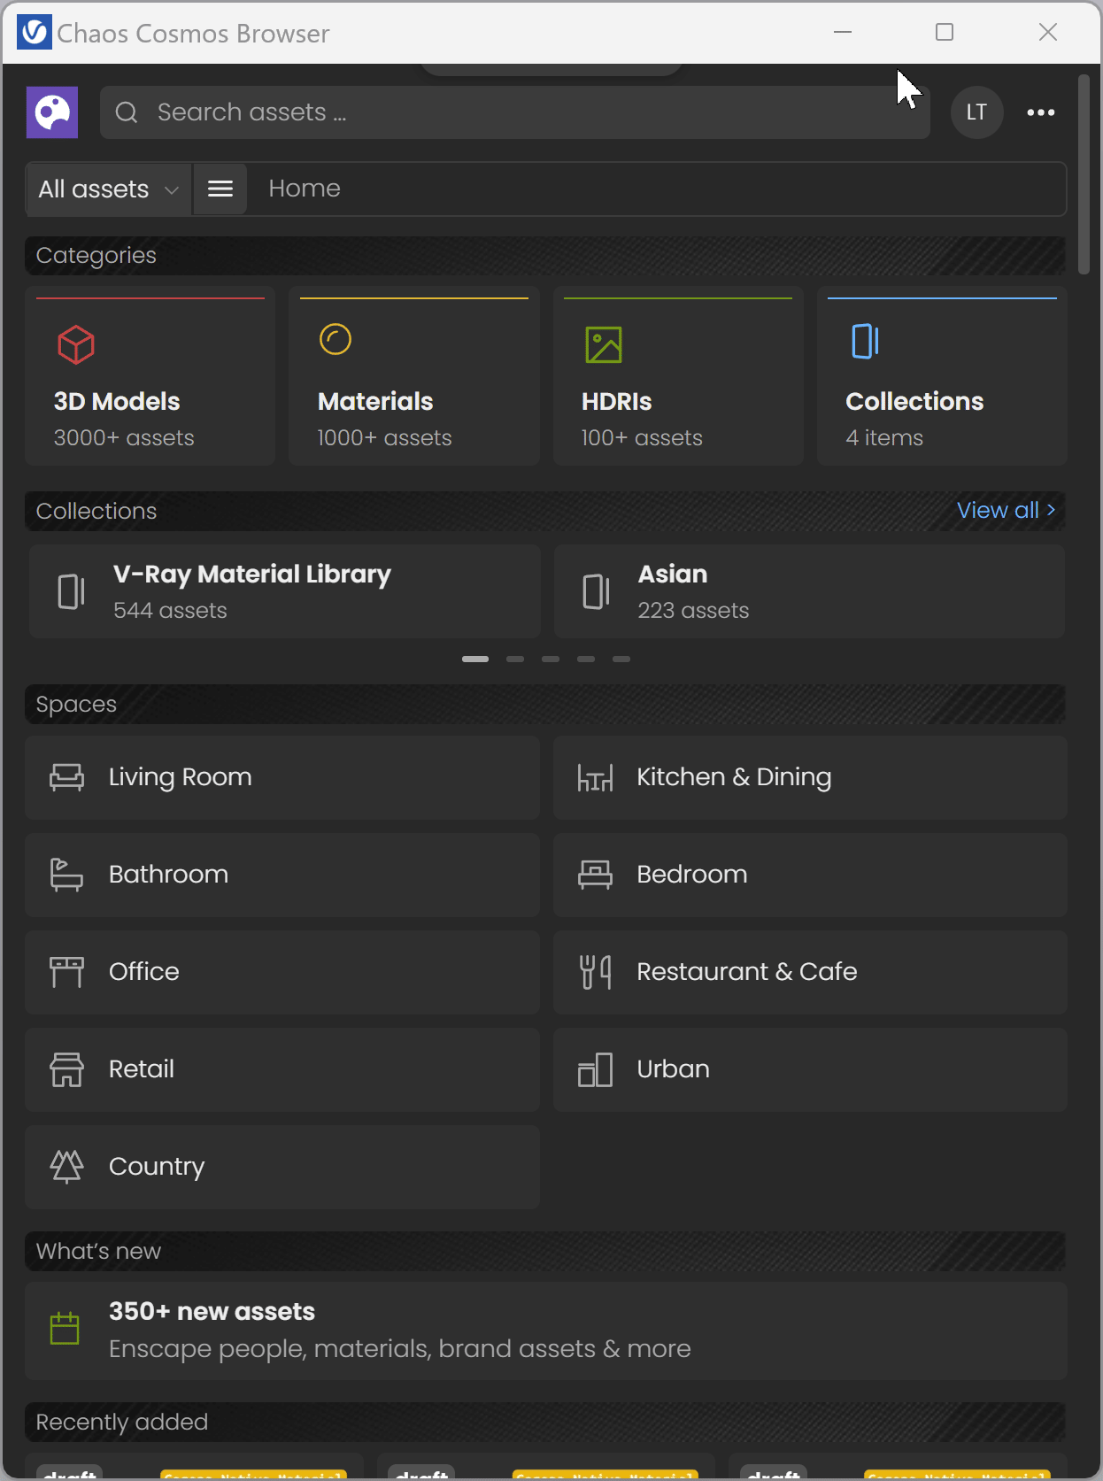The height and width of the screenshot is (1481, 1103).
Task: Open the Kitchen & Dining space
Action: tap(810, 777)
